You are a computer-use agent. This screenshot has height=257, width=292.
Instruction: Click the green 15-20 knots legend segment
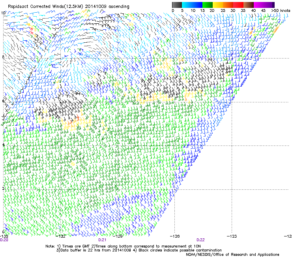[208, 5]
